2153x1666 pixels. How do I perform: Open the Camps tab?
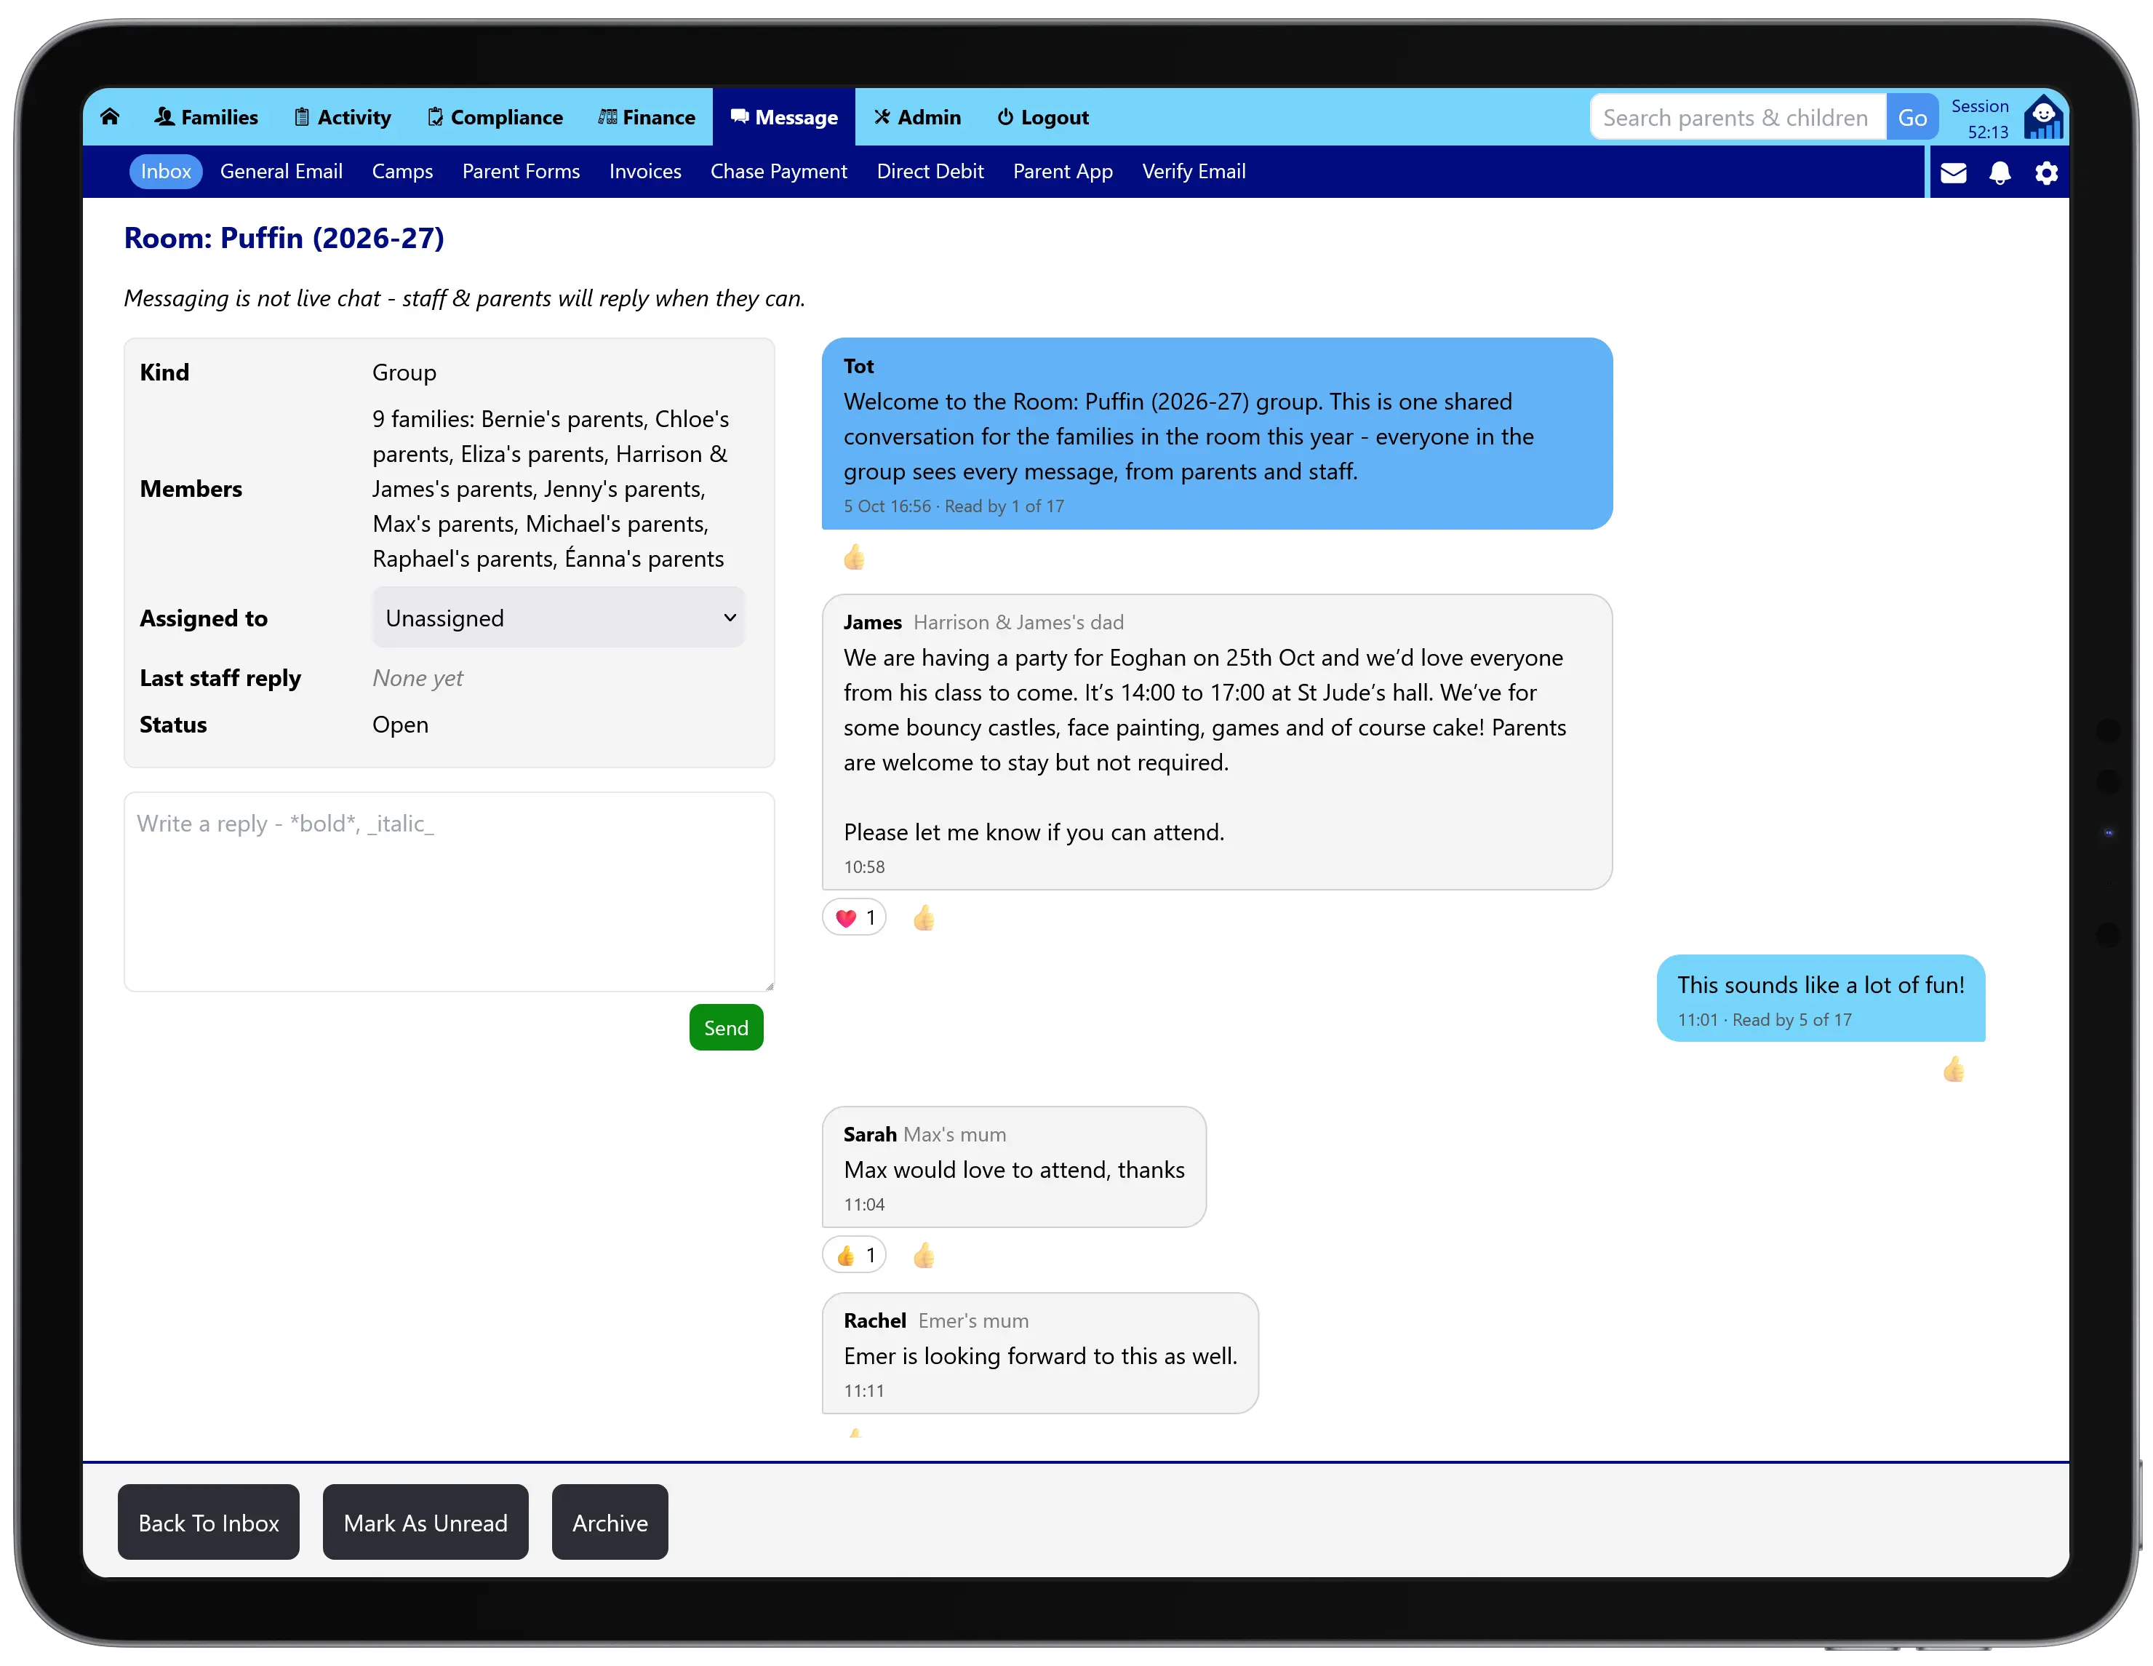coord(402,172)
